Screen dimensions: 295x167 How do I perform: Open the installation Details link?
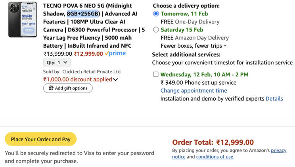coord(274,99)
